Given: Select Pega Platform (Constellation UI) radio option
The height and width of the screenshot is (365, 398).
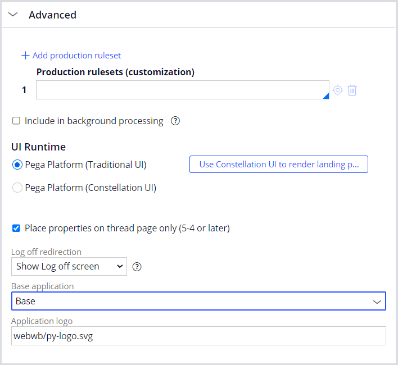Looking at the screenshot, I should coord(17,188).
